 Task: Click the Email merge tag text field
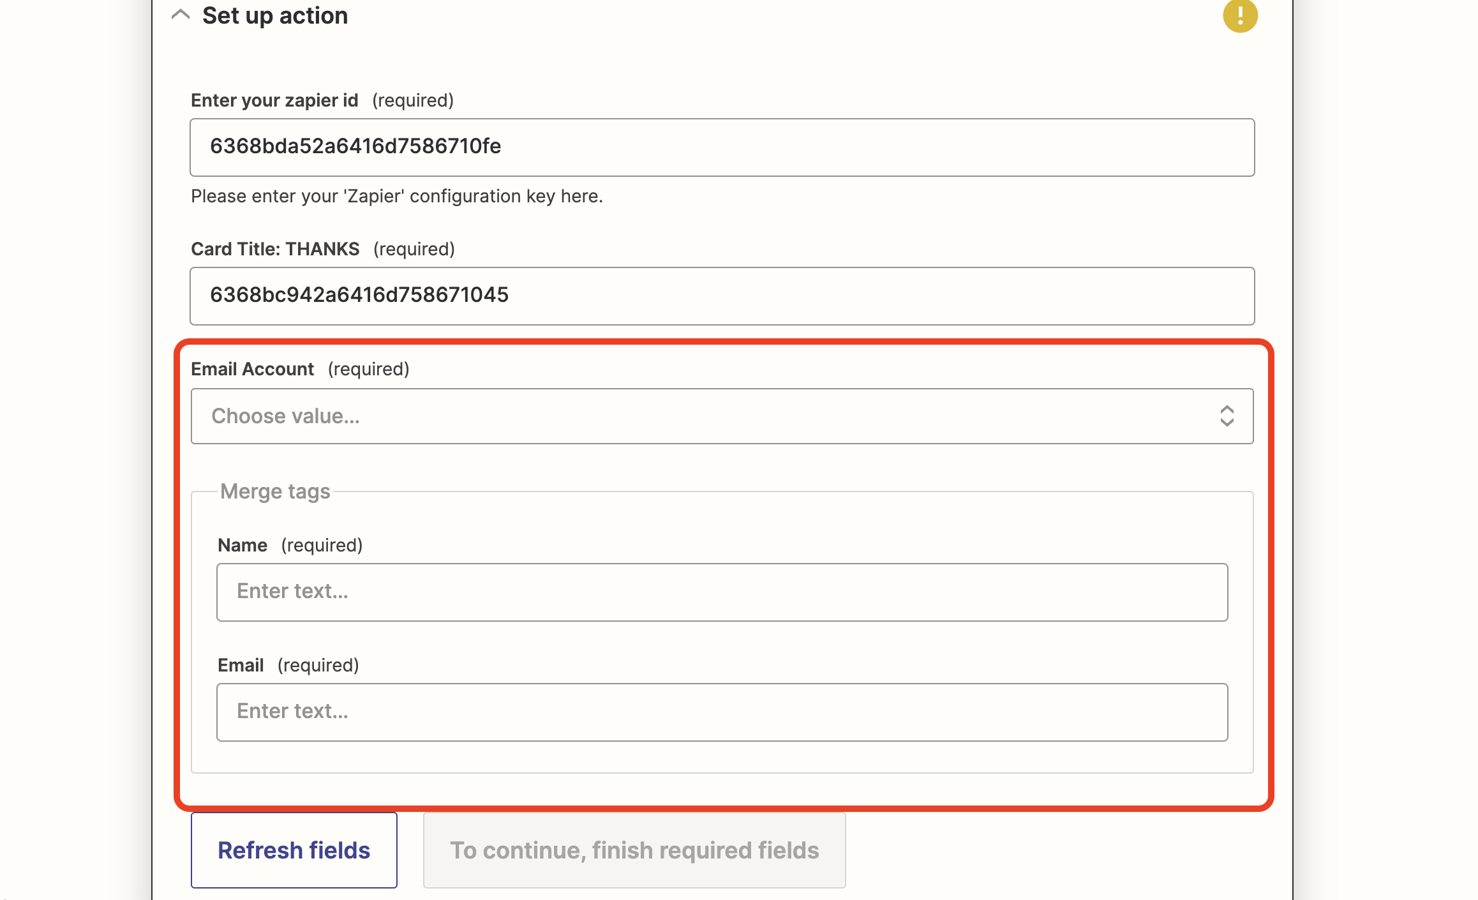coord(721,712)
